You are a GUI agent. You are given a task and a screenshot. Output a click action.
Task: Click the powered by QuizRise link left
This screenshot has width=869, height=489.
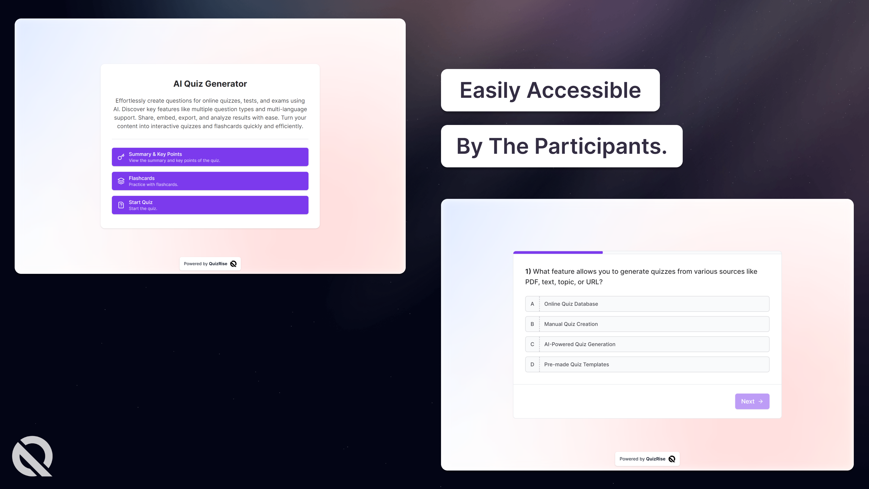pos(210,263)
